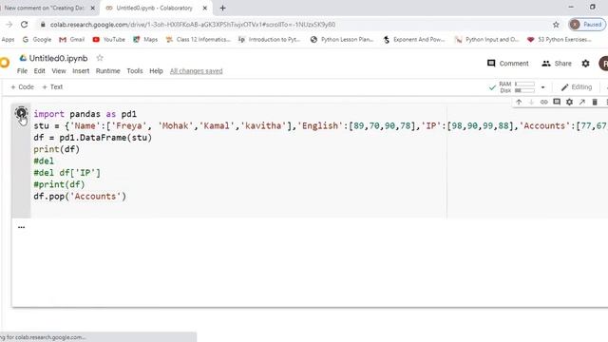Open YouTube bookmark
This screenshot has width=608, height=342.
pyautogui.click(x=108, y=40)
